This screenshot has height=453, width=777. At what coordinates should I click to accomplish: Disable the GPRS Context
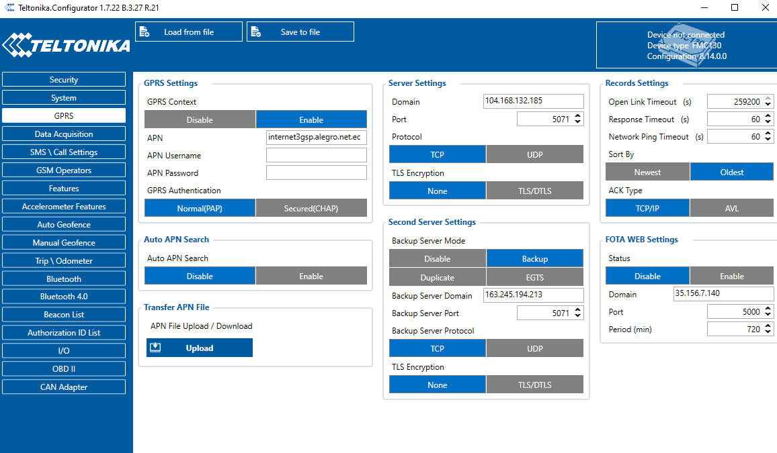[200, 119]
